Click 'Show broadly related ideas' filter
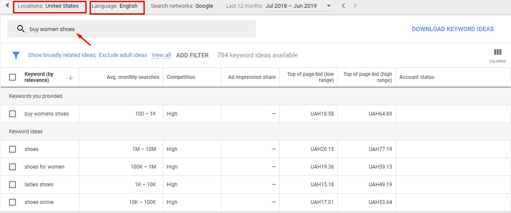This screenshot has height=213, width=511. 62,55
